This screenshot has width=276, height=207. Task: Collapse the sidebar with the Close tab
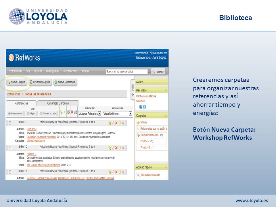133,90
